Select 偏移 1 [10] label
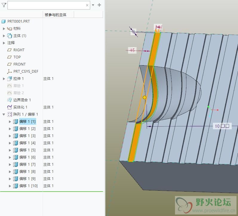The image size is (238, 216). point(28,186)
